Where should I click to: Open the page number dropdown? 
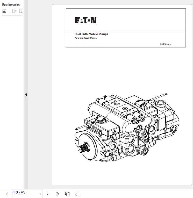40,194
